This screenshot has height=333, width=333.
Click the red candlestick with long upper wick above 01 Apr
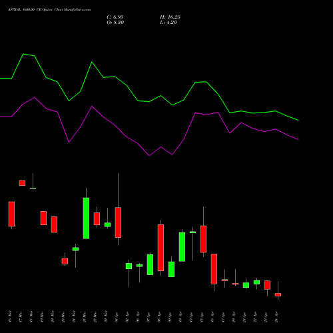coord(118,222)
